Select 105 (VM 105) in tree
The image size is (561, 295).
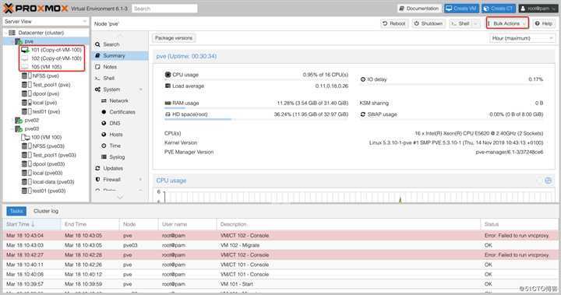(47, 67)
